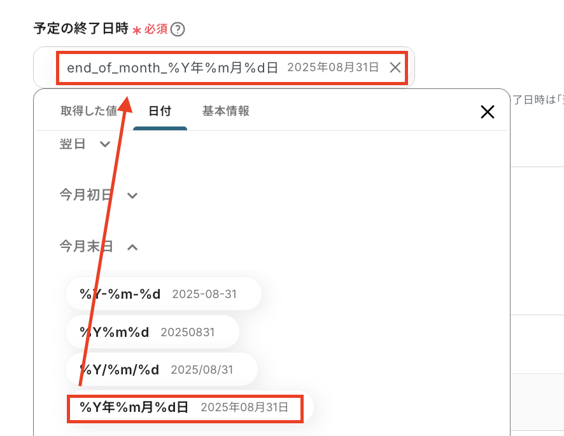Switch to the 取得した値 tab
The width and height of the screenshot is (564, 436).
[89, 111]
